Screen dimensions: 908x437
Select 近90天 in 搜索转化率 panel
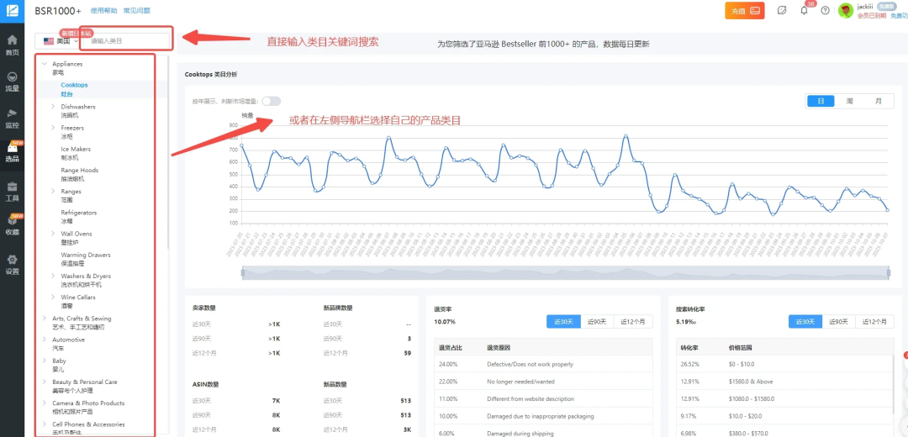pos(839,321)
